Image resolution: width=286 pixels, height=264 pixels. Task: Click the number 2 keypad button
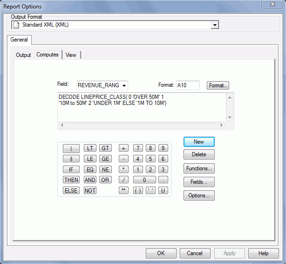click(150, 169)
